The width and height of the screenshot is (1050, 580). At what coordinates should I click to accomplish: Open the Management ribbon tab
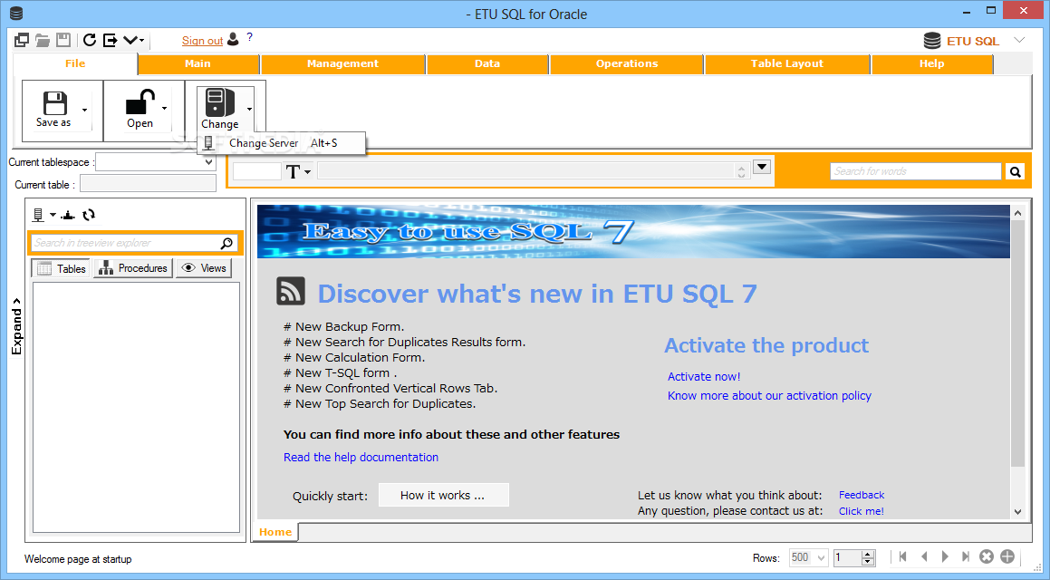tap(342, 63)
